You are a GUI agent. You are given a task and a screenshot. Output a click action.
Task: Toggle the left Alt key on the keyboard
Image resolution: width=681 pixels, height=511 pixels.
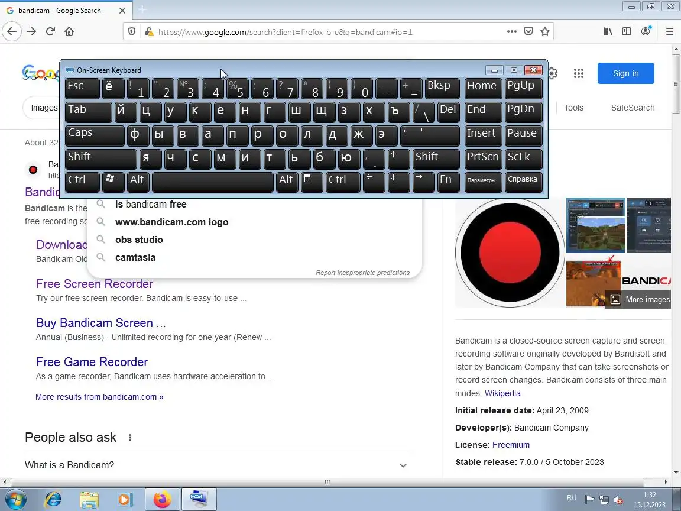pos(138,181)
